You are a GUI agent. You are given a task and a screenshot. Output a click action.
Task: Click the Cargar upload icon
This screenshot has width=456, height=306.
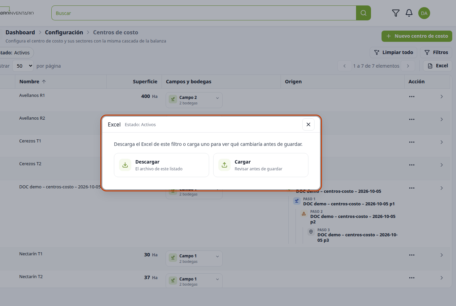click(224, 165)
